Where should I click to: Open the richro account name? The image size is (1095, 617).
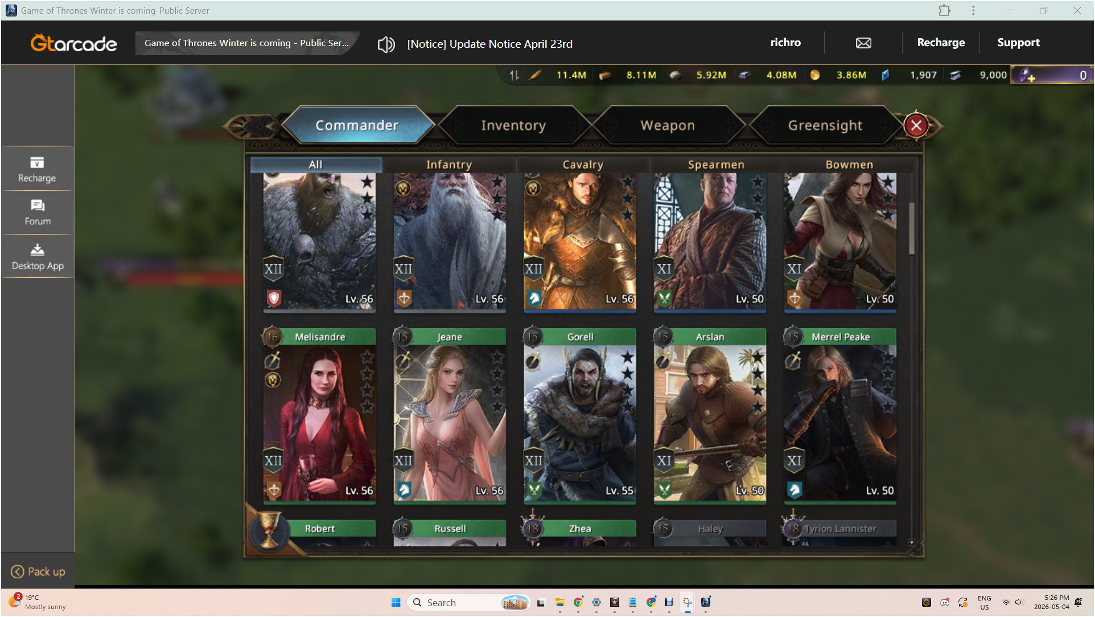[x=785, y=43]
